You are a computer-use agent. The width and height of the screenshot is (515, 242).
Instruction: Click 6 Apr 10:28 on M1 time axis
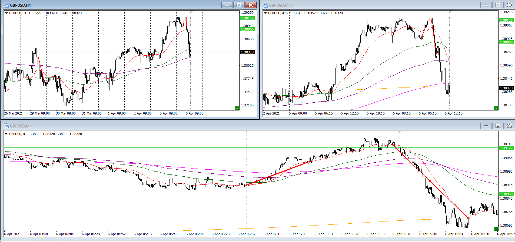[x=480, y=234]
